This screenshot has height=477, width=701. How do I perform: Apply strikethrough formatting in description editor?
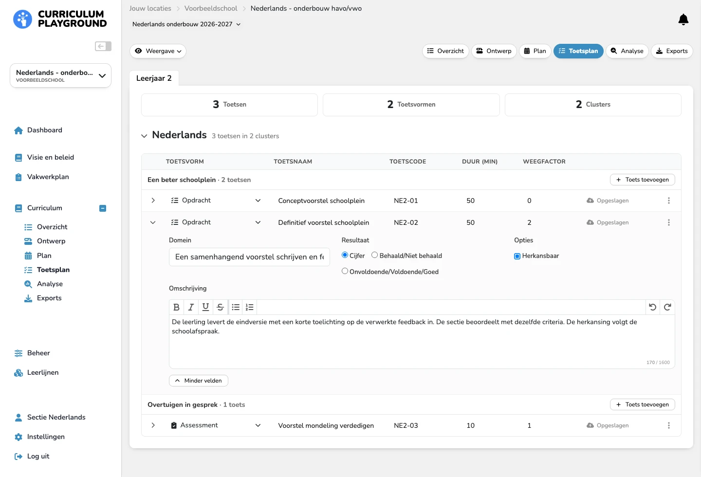coord(220,307)
